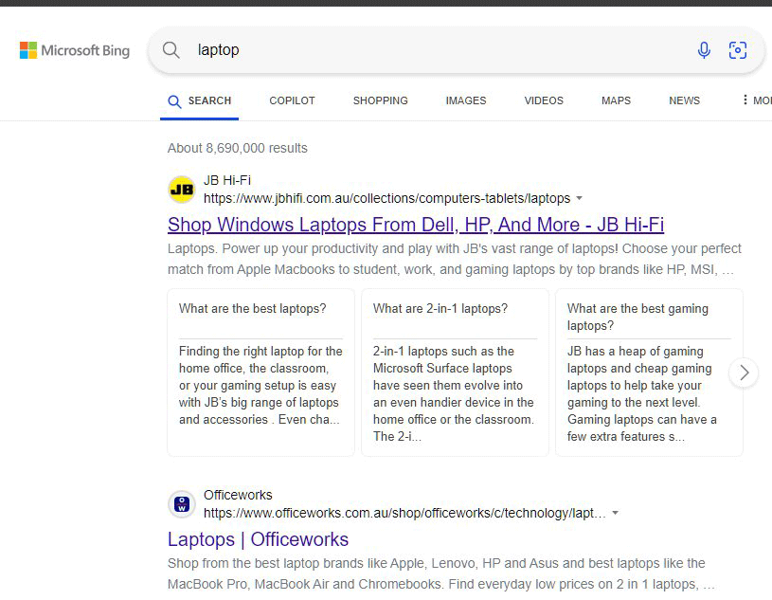This screenshot has width=772, height=600.
Task: Focus the search box containing laptop
Action: tap(456, 49)
